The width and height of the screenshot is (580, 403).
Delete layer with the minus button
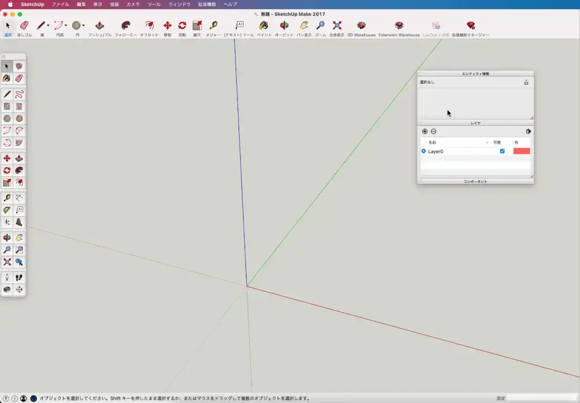(x=433, y=131)
